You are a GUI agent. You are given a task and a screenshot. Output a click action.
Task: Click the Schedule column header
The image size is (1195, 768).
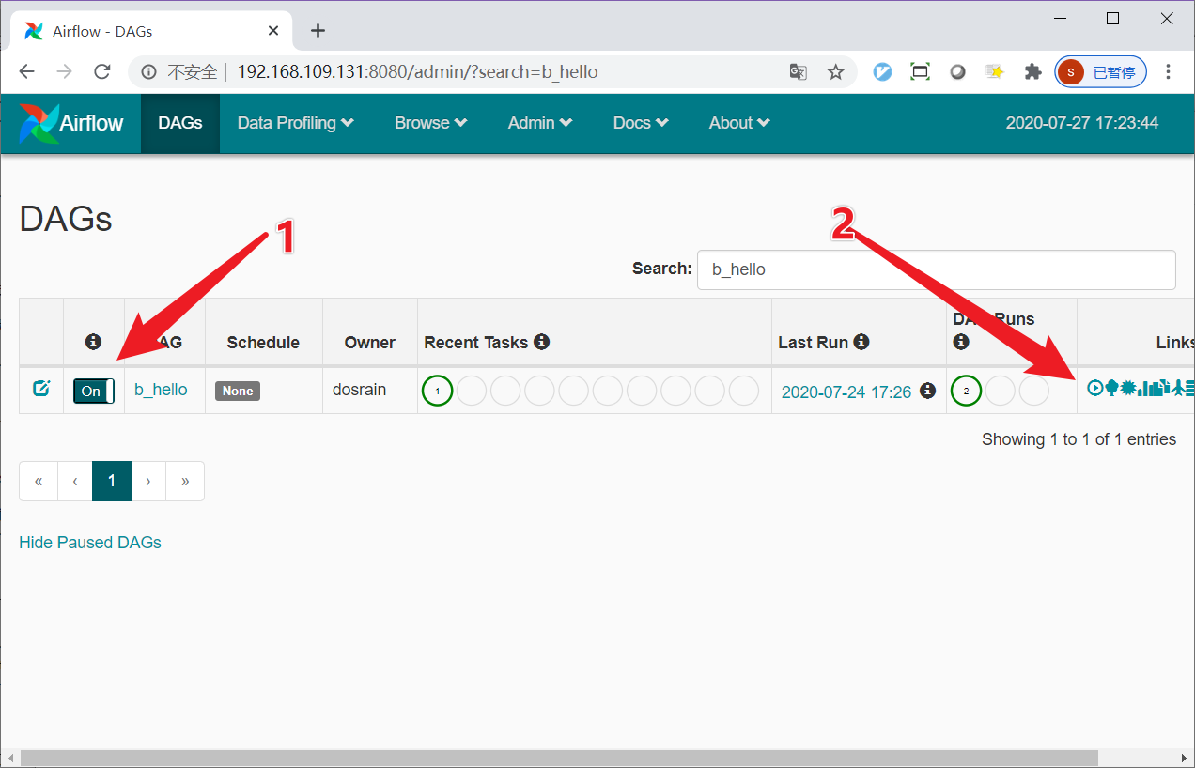tap(263, 342)
